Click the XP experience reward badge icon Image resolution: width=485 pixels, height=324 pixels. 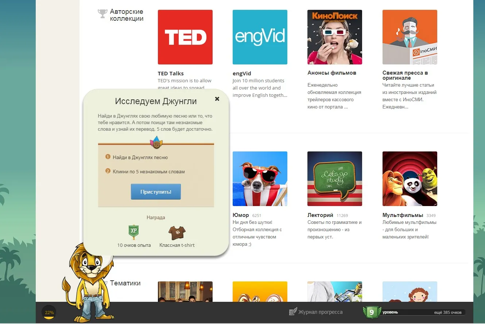[134, 231]
